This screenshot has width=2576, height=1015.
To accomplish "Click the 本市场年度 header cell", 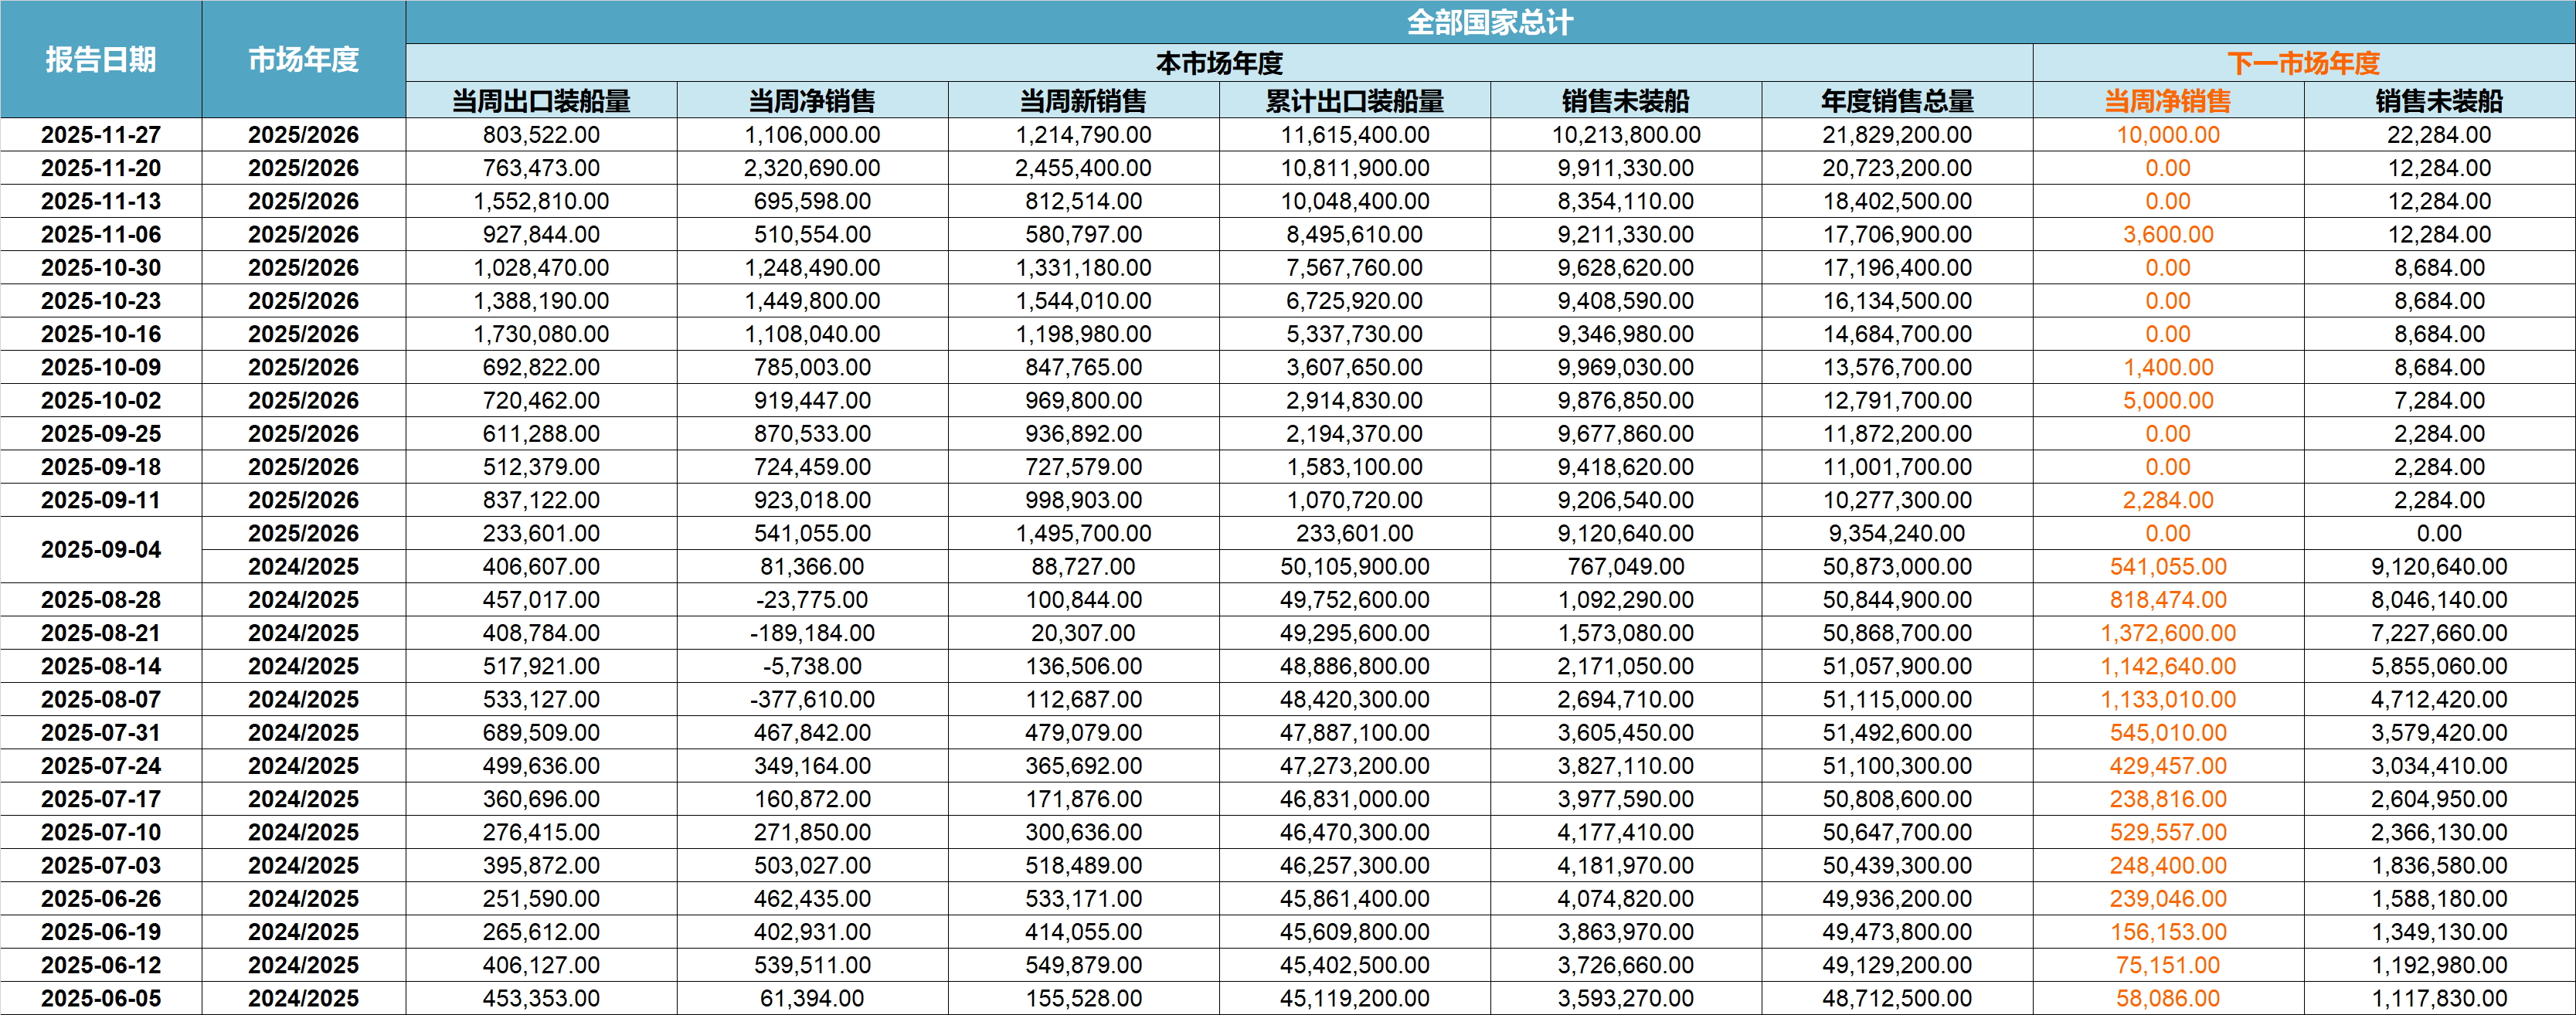I will click(x=1218, y=63).
